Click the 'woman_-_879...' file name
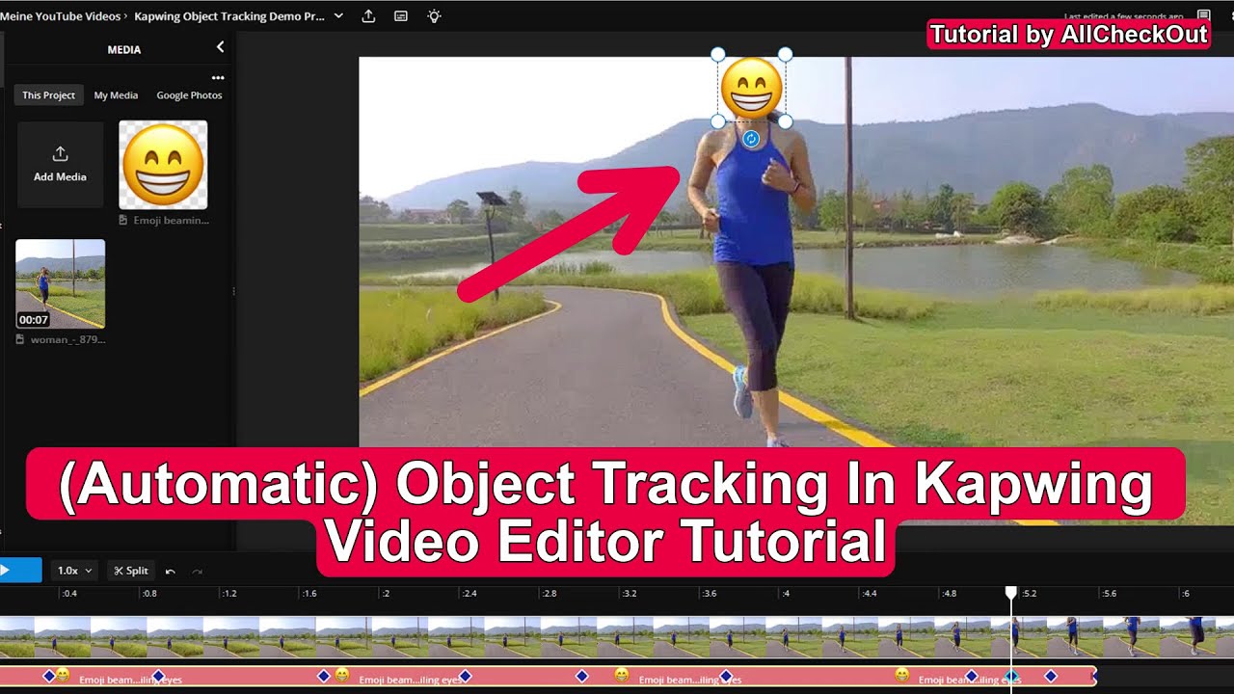 coord(67,339)
